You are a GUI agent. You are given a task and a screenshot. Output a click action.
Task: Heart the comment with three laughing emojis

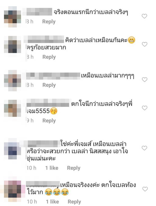click(x=145, y=189)
